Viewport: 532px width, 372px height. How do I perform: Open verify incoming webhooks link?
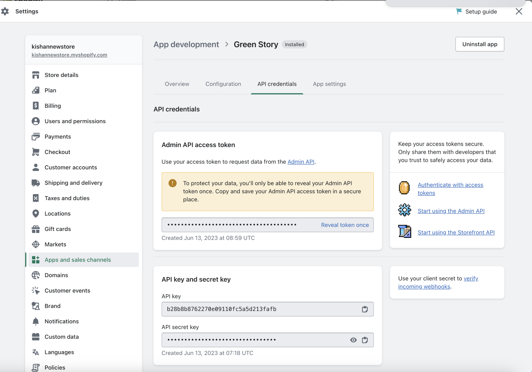coord(438,283)
